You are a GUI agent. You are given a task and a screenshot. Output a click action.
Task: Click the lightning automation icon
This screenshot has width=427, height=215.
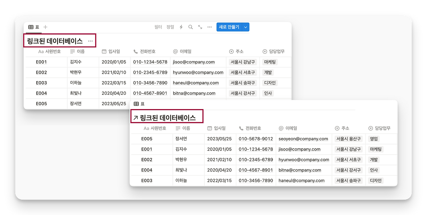[181, 27]
